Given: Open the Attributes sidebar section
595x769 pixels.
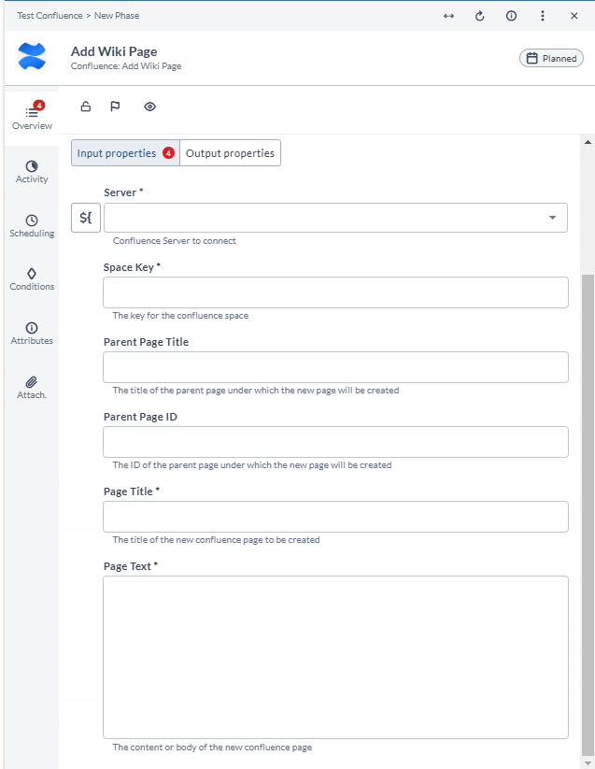Looking at the screenshot, I should coord(32,333).
